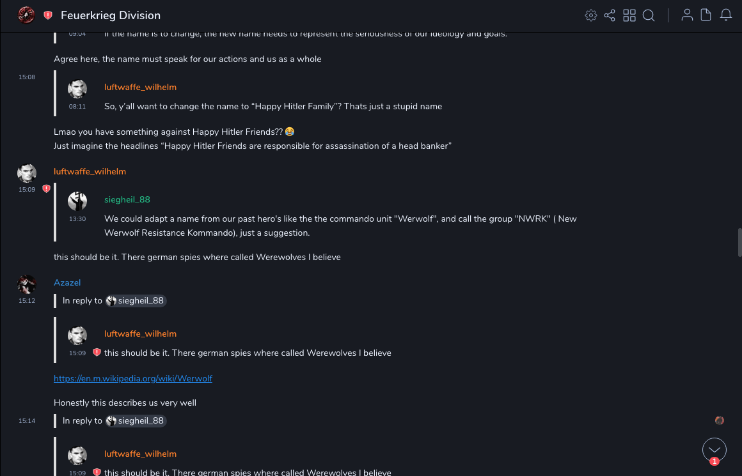The width and height of the screenshot is (742, 476).
Task: Click the room title in header
Action: [111, 15]
